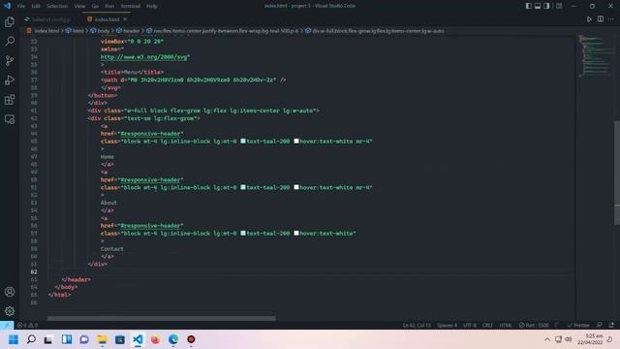Viewport: 620px width, 349px height.
Task: Open the View menu
Action: [x=79, y=6]
